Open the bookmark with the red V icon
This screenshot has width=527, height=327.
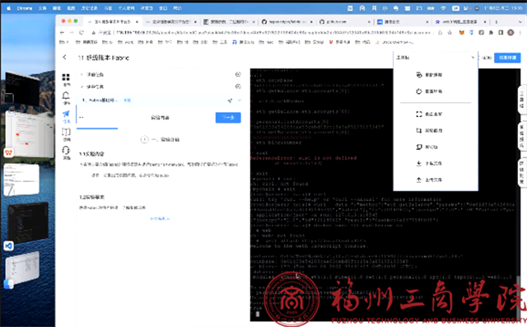[x=339, y=42]
